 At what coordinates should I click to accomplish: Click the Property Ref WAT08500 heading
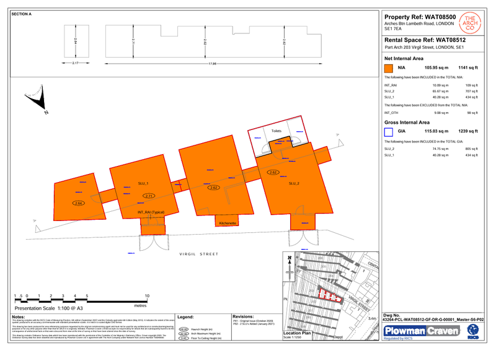pos(420,17)
